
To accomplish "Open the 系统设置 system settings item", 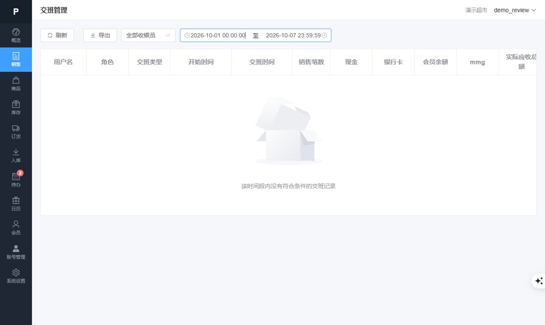I will [x=16, y=276].
